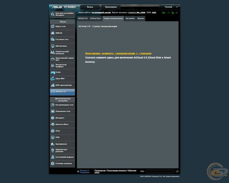Open the Русский language dropdown
This screenshot has width=229, height=183.
[169, 7]
